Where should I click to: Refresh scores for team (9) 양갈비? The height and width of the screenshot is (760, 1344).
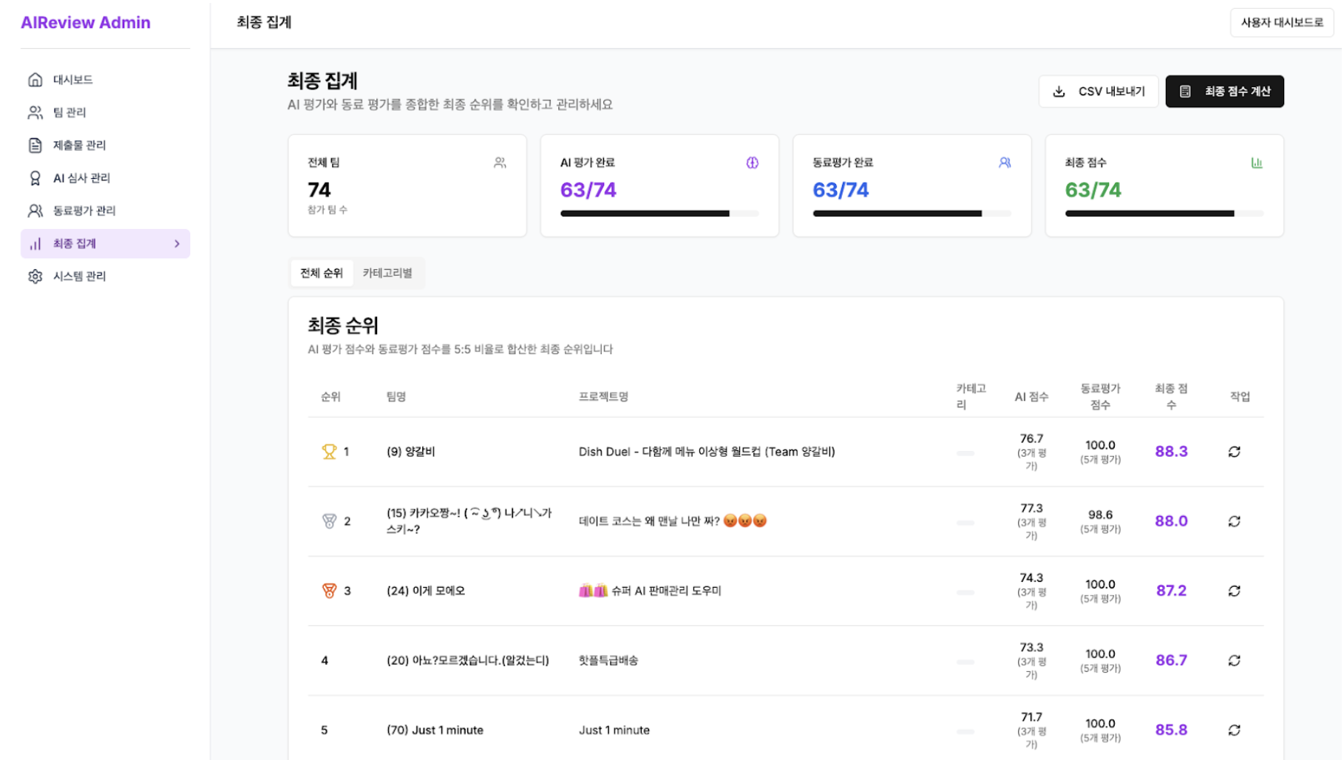tap(1235, 451)
